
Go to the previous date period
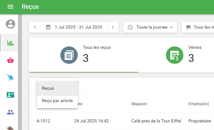tap(35, 27)
